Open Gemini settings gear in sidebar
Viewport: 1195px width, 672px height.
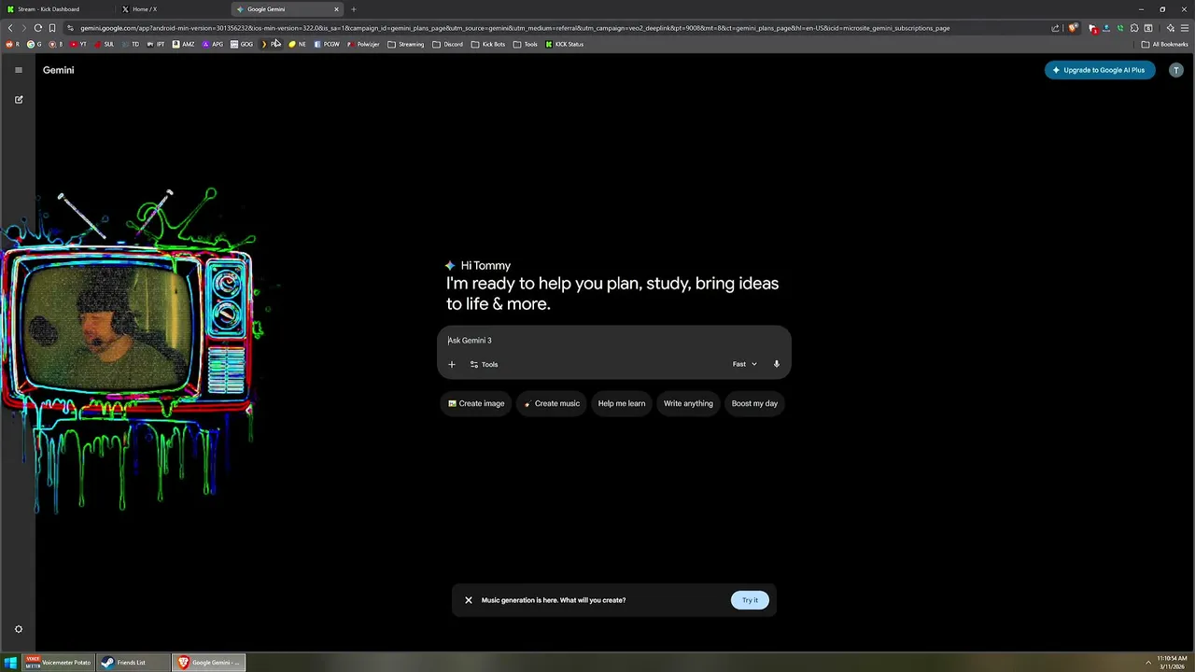pyautogui.click(x=18, y=629)
